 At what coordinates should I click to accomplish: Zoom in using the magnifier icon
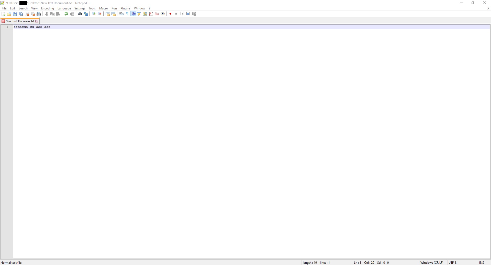(x=94, y=14)
